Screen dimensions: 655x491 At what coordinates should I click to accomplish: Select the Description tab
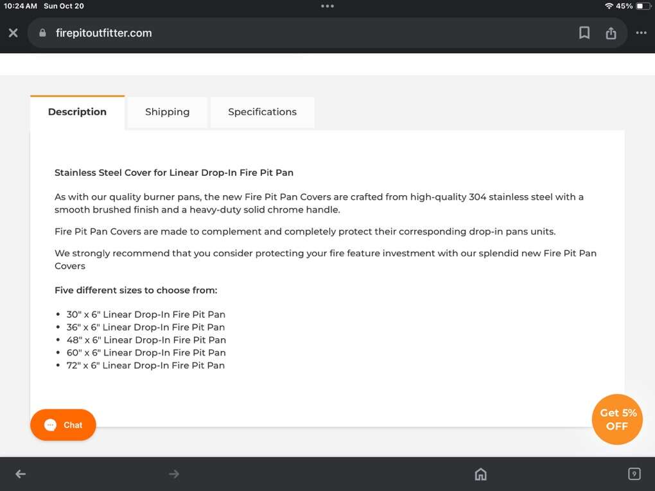click(x=77, y=112)
